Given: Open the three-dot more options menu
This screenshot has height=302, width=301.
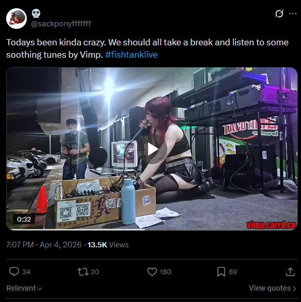Looking at the screenshot, I should [x=293, y=14].
